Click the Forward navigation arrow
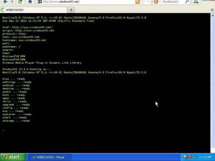Viewport: 215px width, 161px height. point(12,2)
